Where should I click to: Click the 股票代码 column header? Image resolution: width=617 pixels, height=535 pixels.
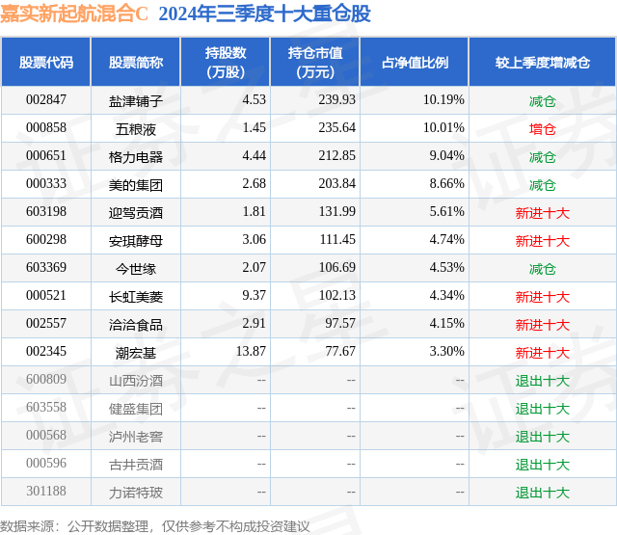[46, 62]
